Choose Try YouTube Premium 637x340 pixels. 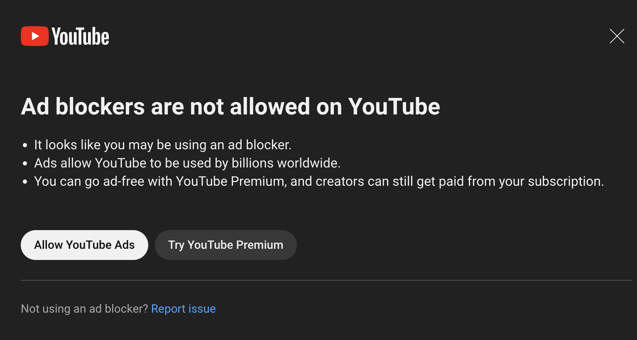[225, 245]
